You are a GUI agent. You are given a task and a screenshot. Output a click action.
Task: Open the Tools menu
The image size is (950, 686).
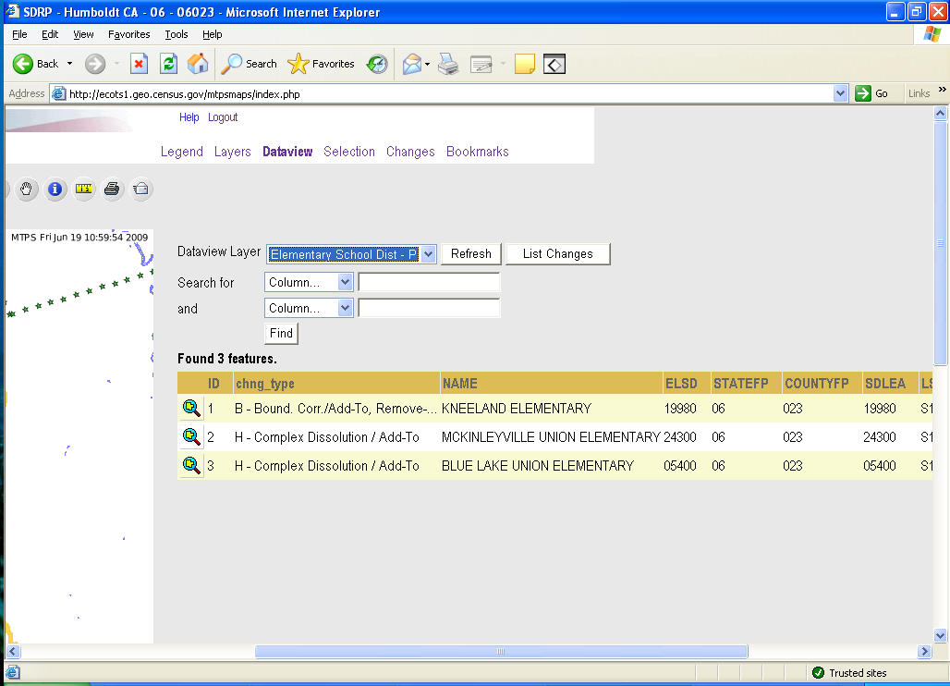pyautogui.click(x=176, y=34)
